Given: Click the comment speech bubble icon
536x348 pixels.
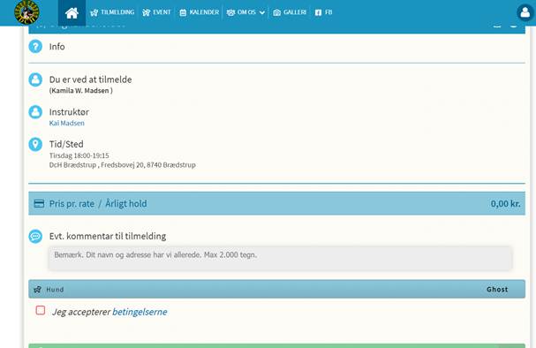Looking at the screenshot, I should pos(35,236).
